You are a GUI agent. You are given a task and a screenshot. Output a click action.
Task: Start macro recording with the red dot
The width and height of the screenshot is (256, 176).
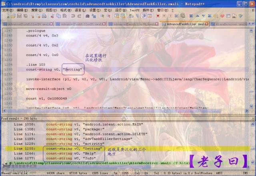(158, 16)
